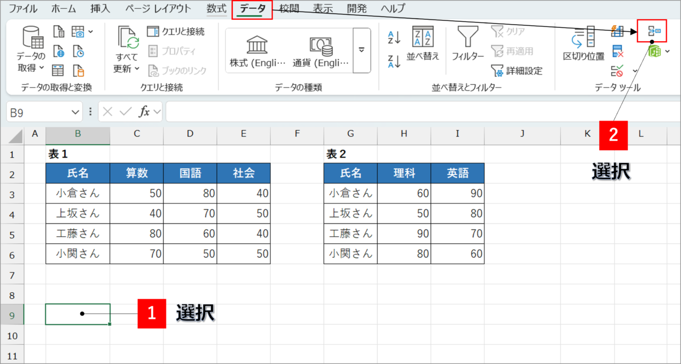Expand the data types gallery

click(361, 50)
